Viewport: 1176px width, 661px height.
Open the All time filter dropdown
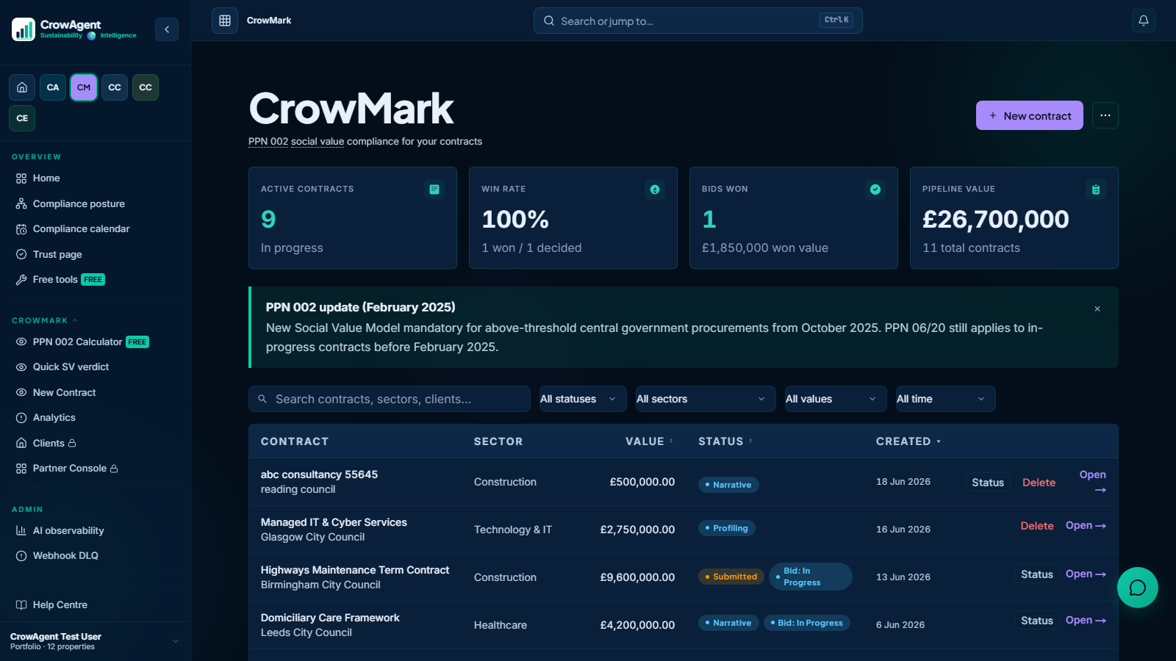tap(945, 399)
